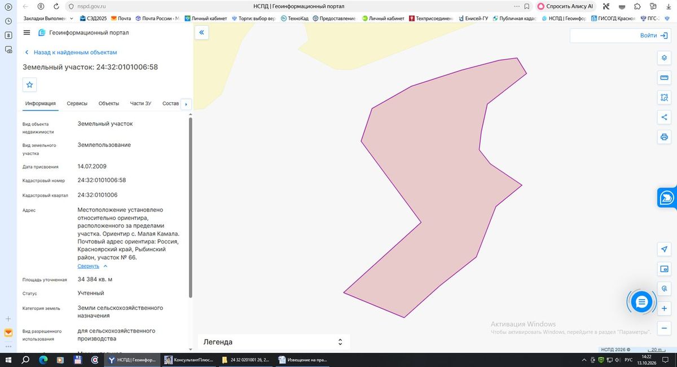Activate the ruler measurement tool
Image resolution: width=677 pixels, height=367 pixels.
(664, 78)
